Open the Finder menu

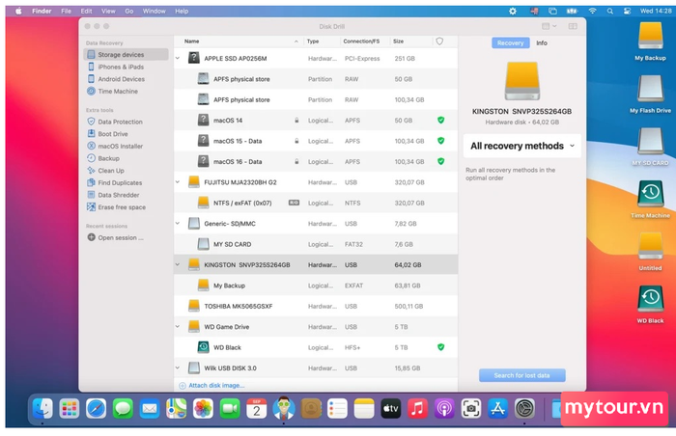pos(42,12)
